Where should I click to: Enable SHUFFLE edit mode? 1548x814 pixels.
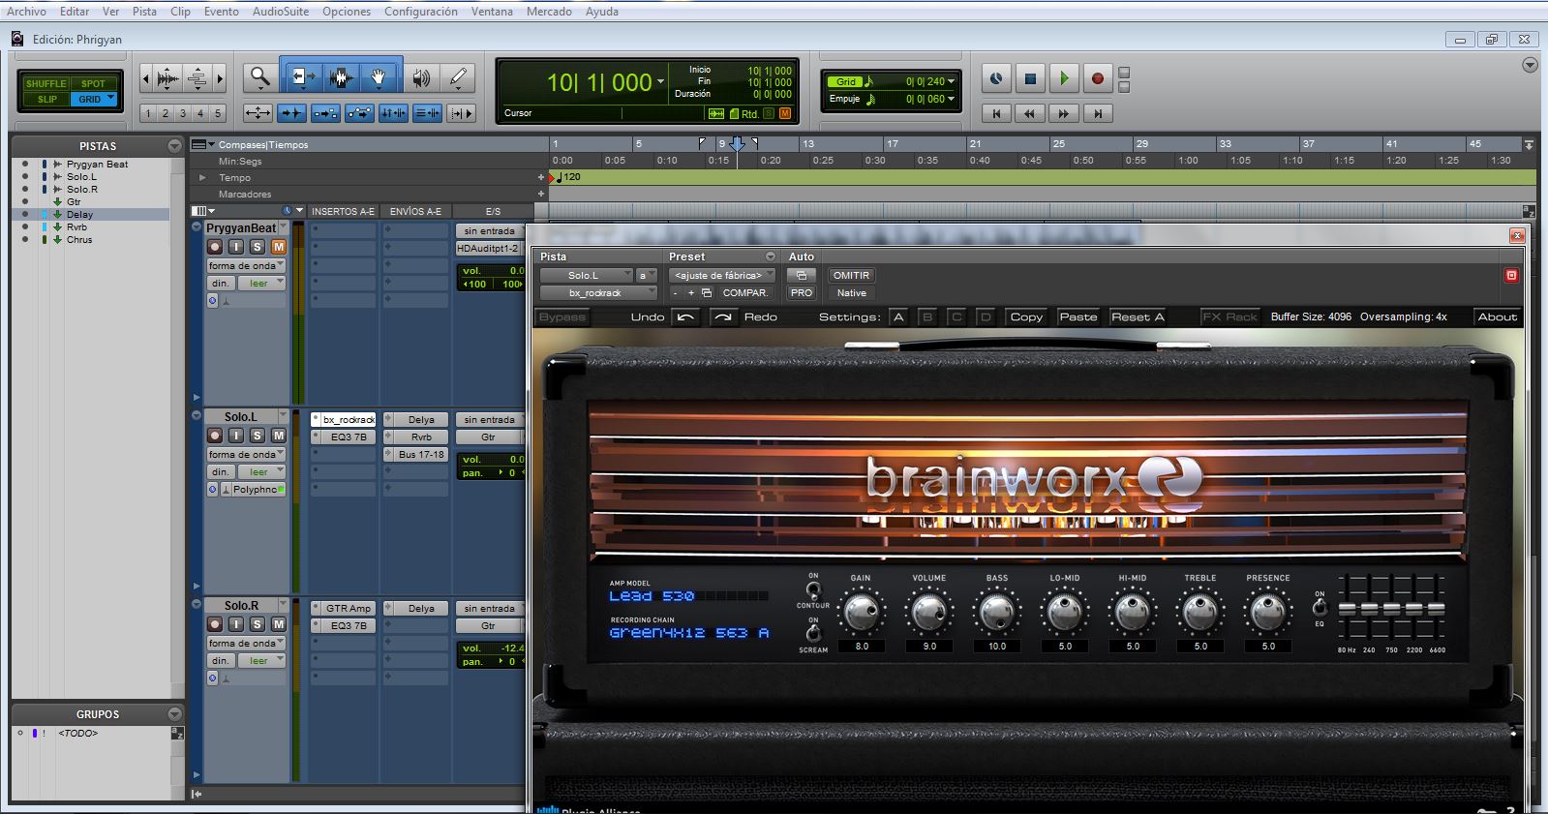(46, 83)
